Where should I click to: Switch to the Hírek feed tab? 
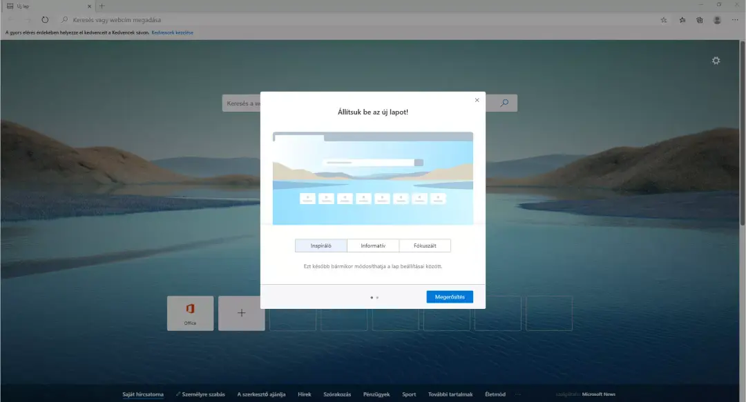click(305, 394)
